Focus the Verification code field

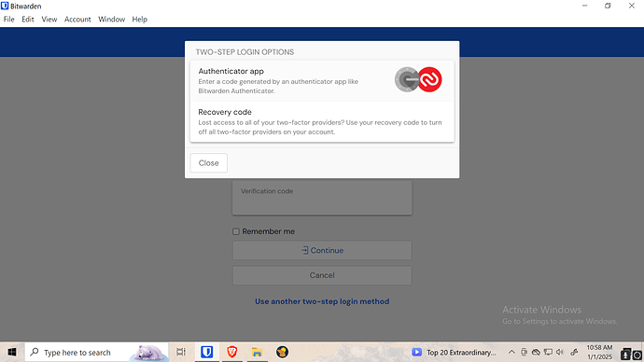322,198
